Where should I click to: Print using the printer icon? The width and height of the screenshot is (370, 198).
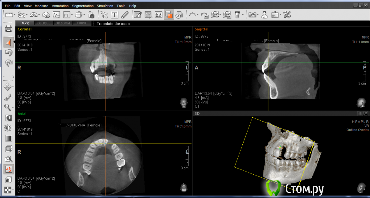pyautogui.click(x=9, y=29)
